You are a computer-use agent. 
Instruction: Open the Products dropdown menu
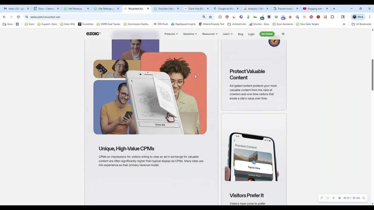pyautogui.click(x=171, y=34)
